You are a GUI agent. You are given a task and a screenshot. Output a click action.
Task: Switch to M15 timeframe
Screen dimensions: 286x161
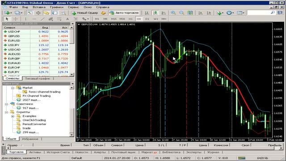[114, 19]
